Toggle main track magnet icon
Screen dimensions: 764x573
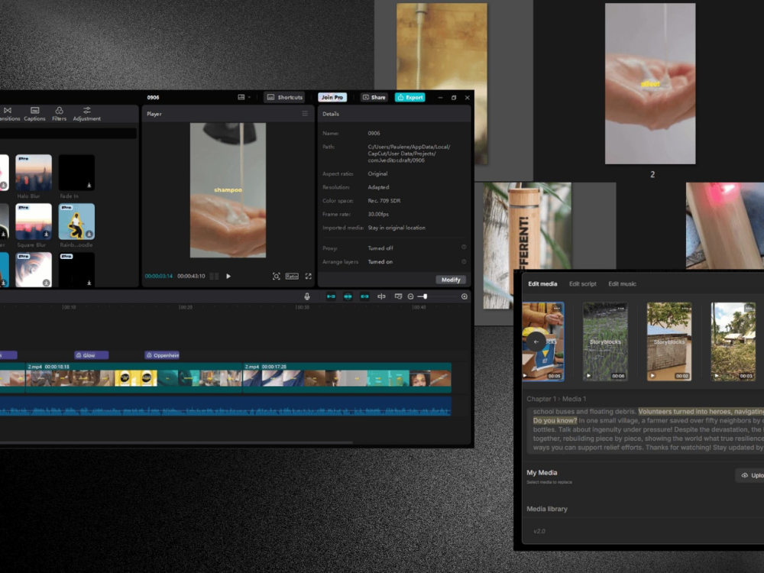(331, 296)
